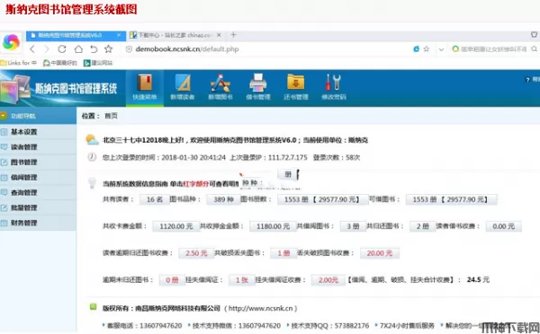
Task: Go to browser home page icon
Action: pos(78,49)
